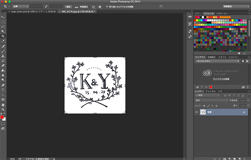Open the Color (カラー) panel tab
Viewport: 251px width, 160px height.
(198, 14)
